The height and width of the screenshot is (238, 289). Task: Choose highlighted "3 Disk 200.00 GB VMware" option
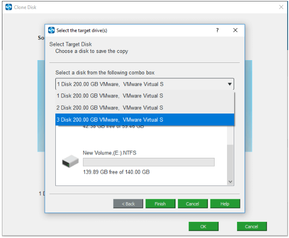click(144, 120)
